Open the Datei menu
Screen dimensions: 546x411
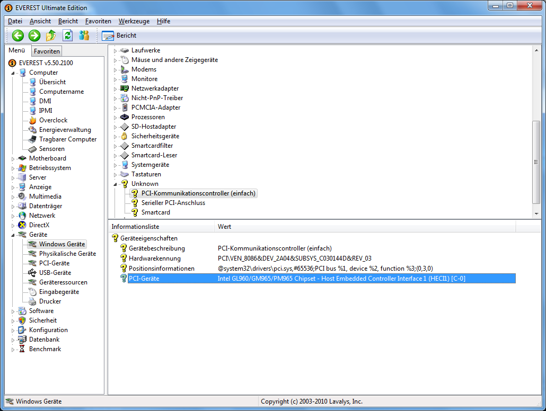tap(15, 21)
